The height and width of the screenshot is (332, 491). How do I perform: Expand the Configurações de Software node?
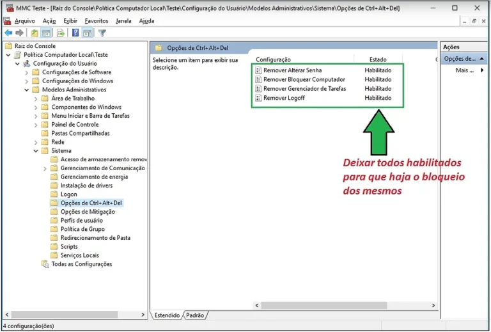point(27,72)
